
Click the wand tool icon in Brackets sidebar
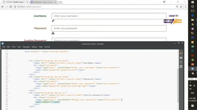(181, 62)
